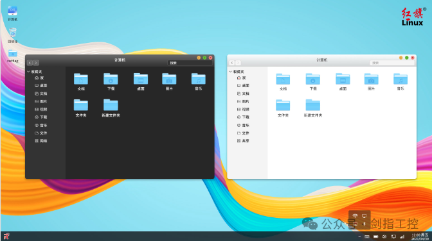Select 文件夹 folder in the light window
The width and height of the screenshot is (432, 241).
[283, 108]
